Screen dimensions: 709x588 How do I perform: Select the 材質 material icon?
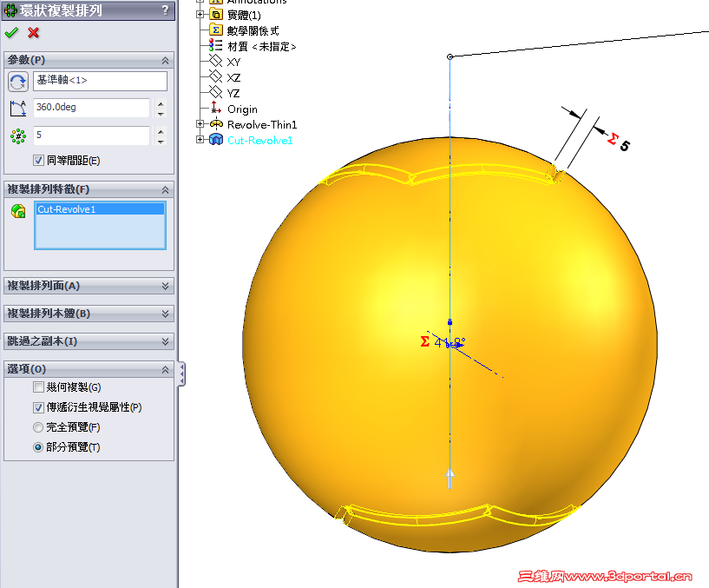pyautogui.click(x=216, y=46)
